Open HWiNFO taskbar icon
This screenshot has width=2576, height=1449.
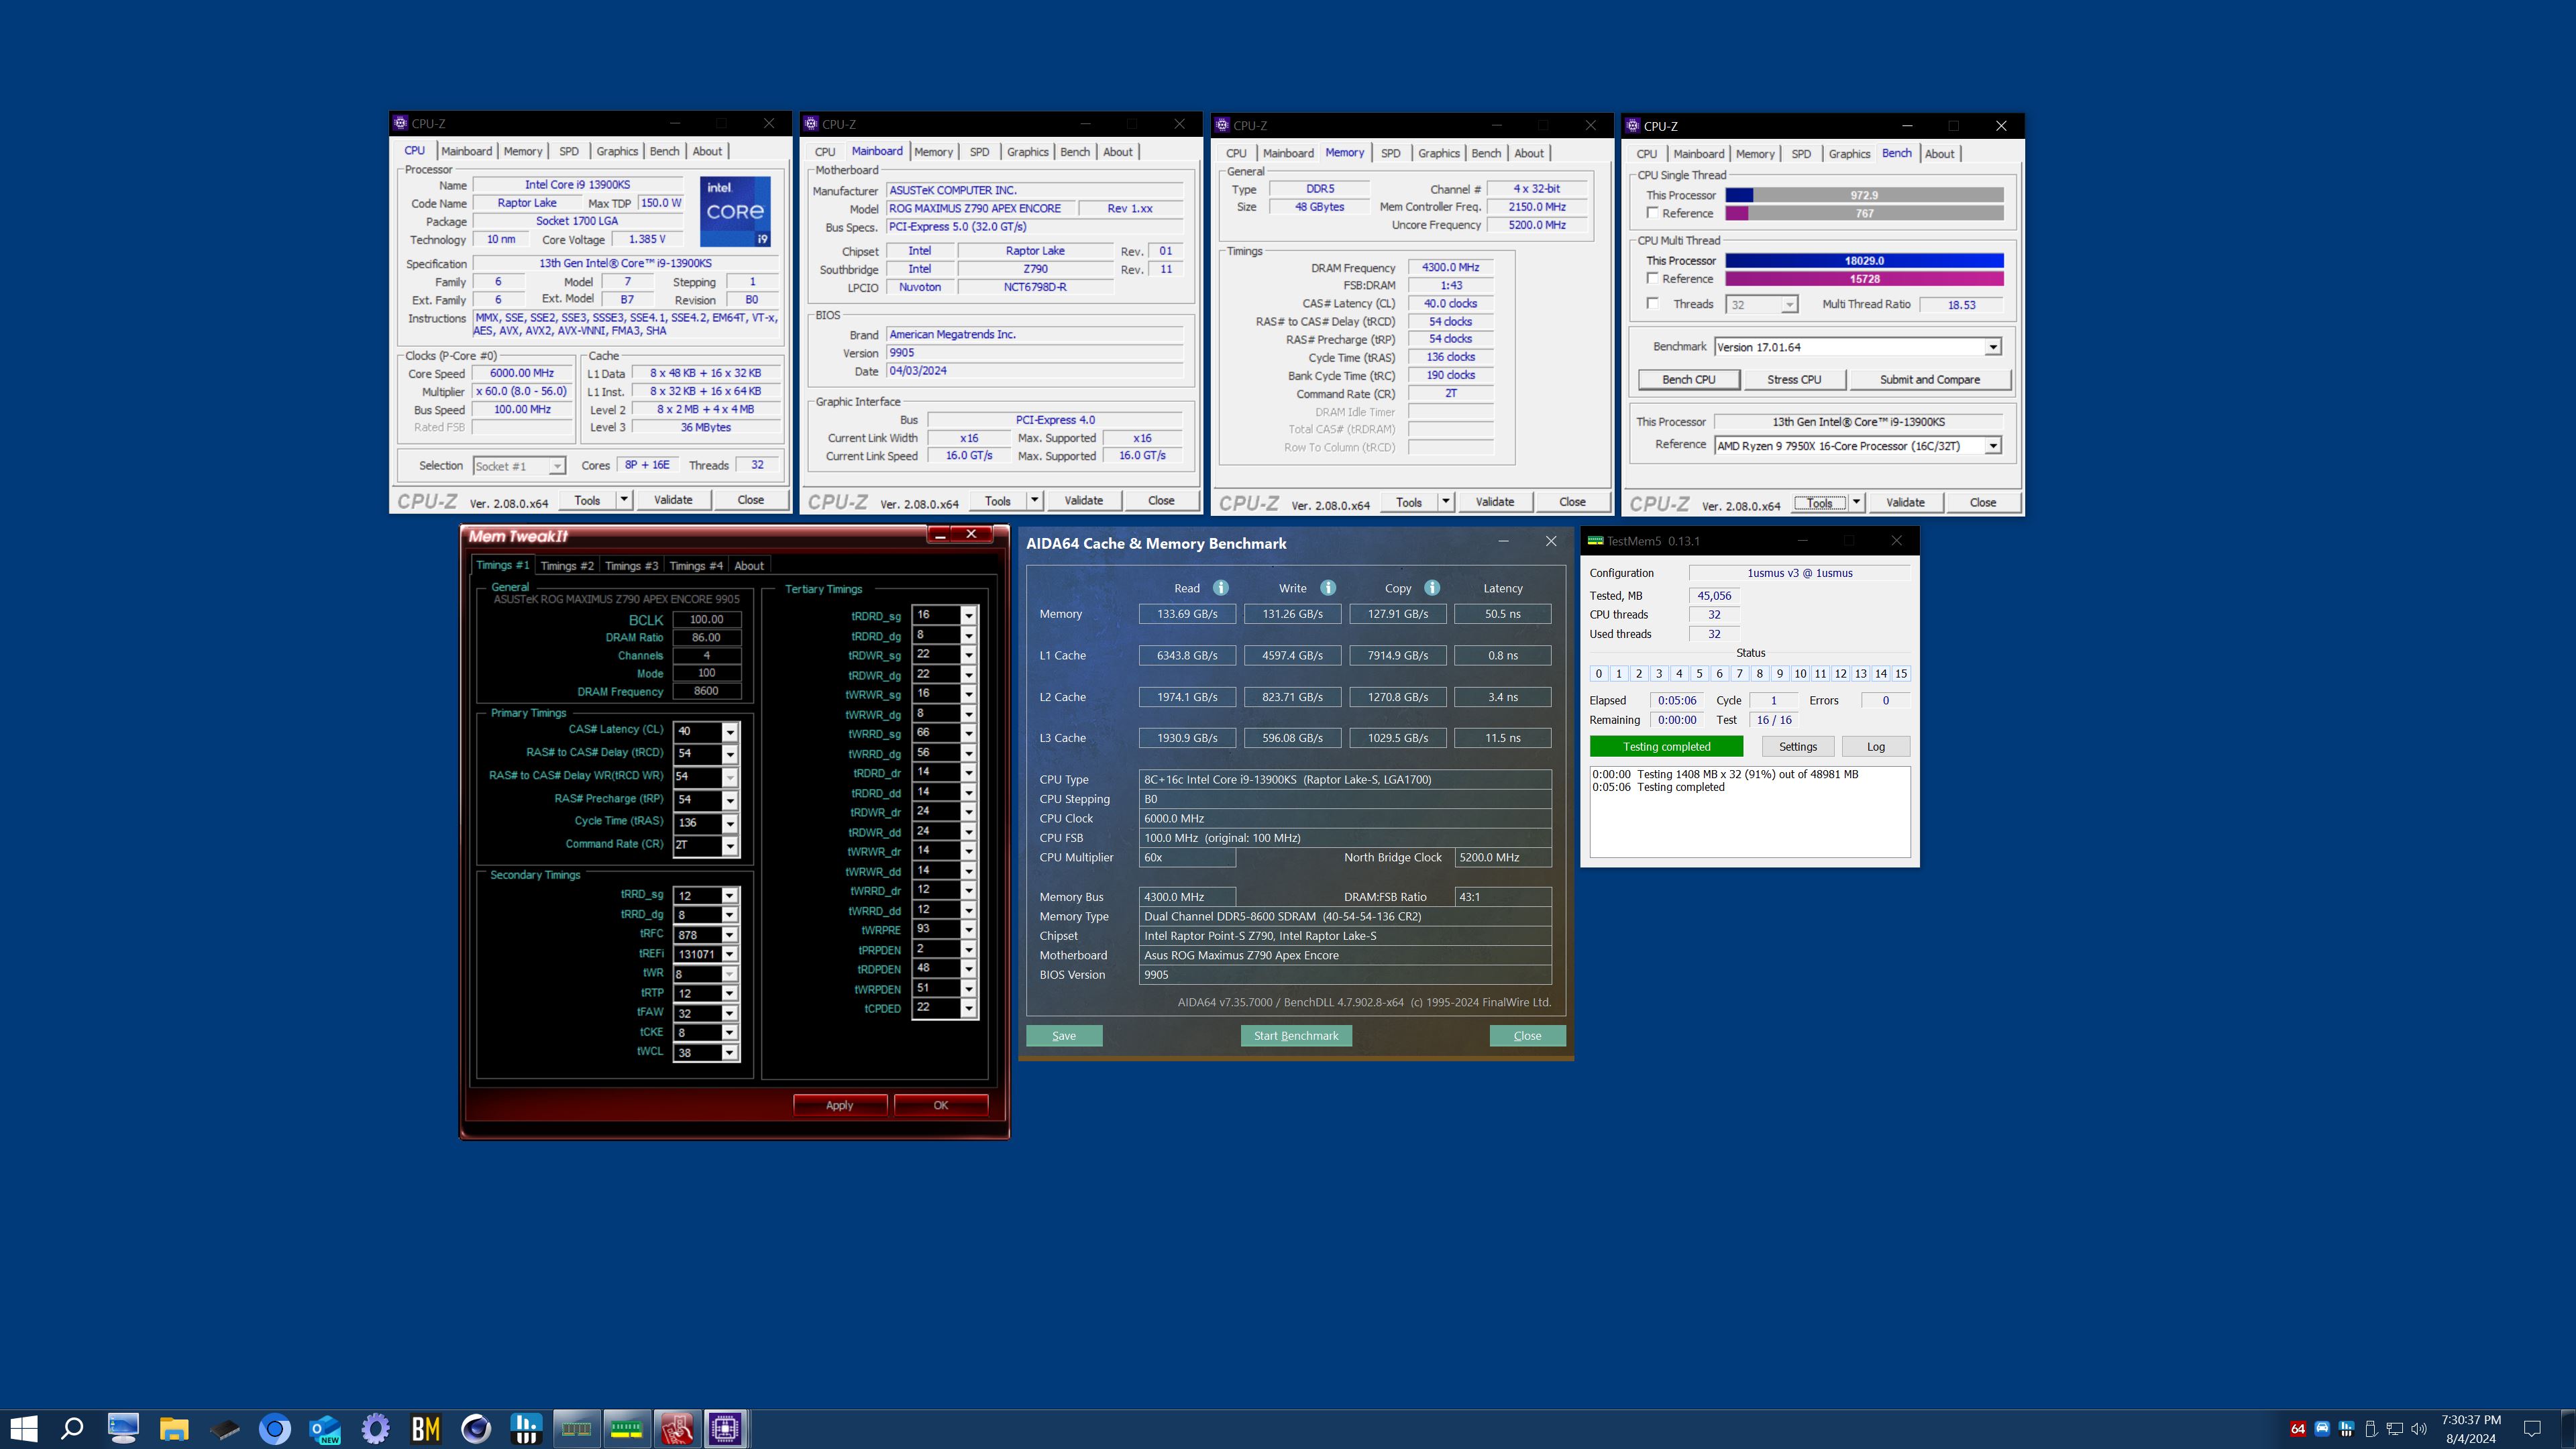(526, 1428)
